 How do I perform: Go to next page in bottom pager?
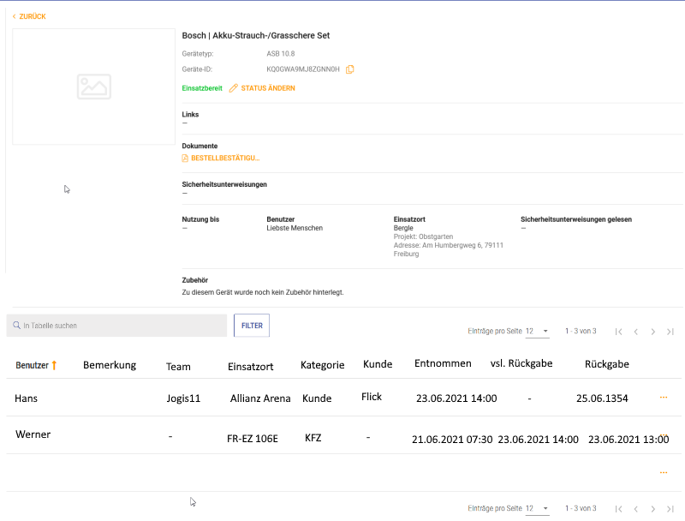(x=653, y=509)
